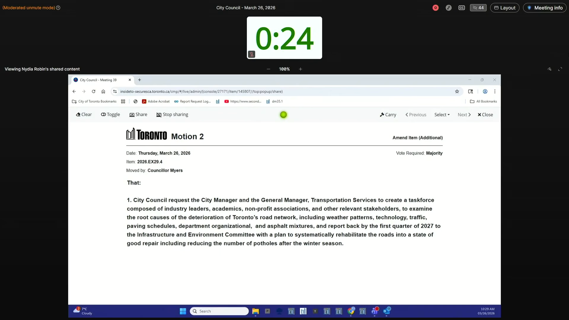
Task: Open the https://www.second... YouTube bookmark
Action: (243, 101)
